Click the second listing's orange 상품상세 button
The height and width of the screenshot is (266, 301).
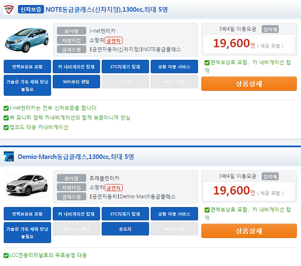click(x=249, y=231)
